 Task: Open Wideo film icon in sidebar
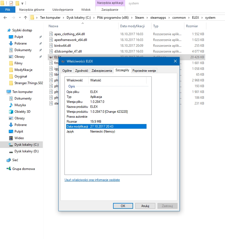(11, 138)
